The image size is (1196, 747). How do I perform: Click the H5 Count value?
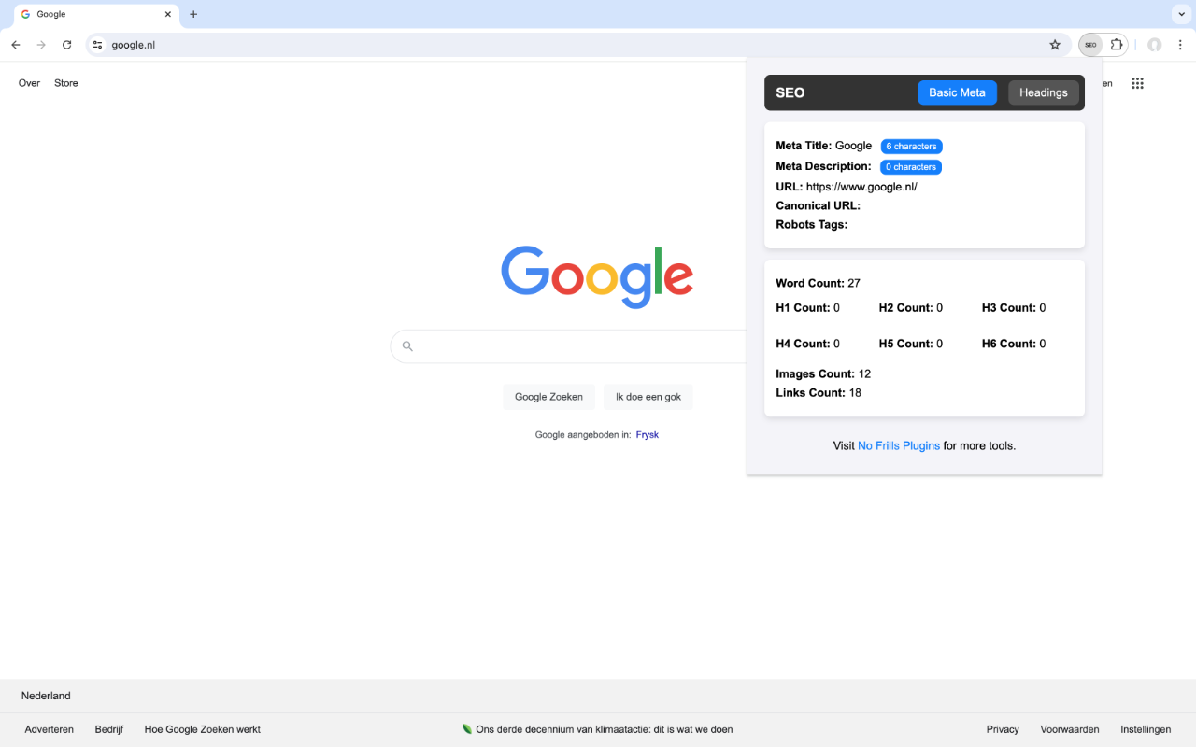pyautogui.click(x=939, y=344)
